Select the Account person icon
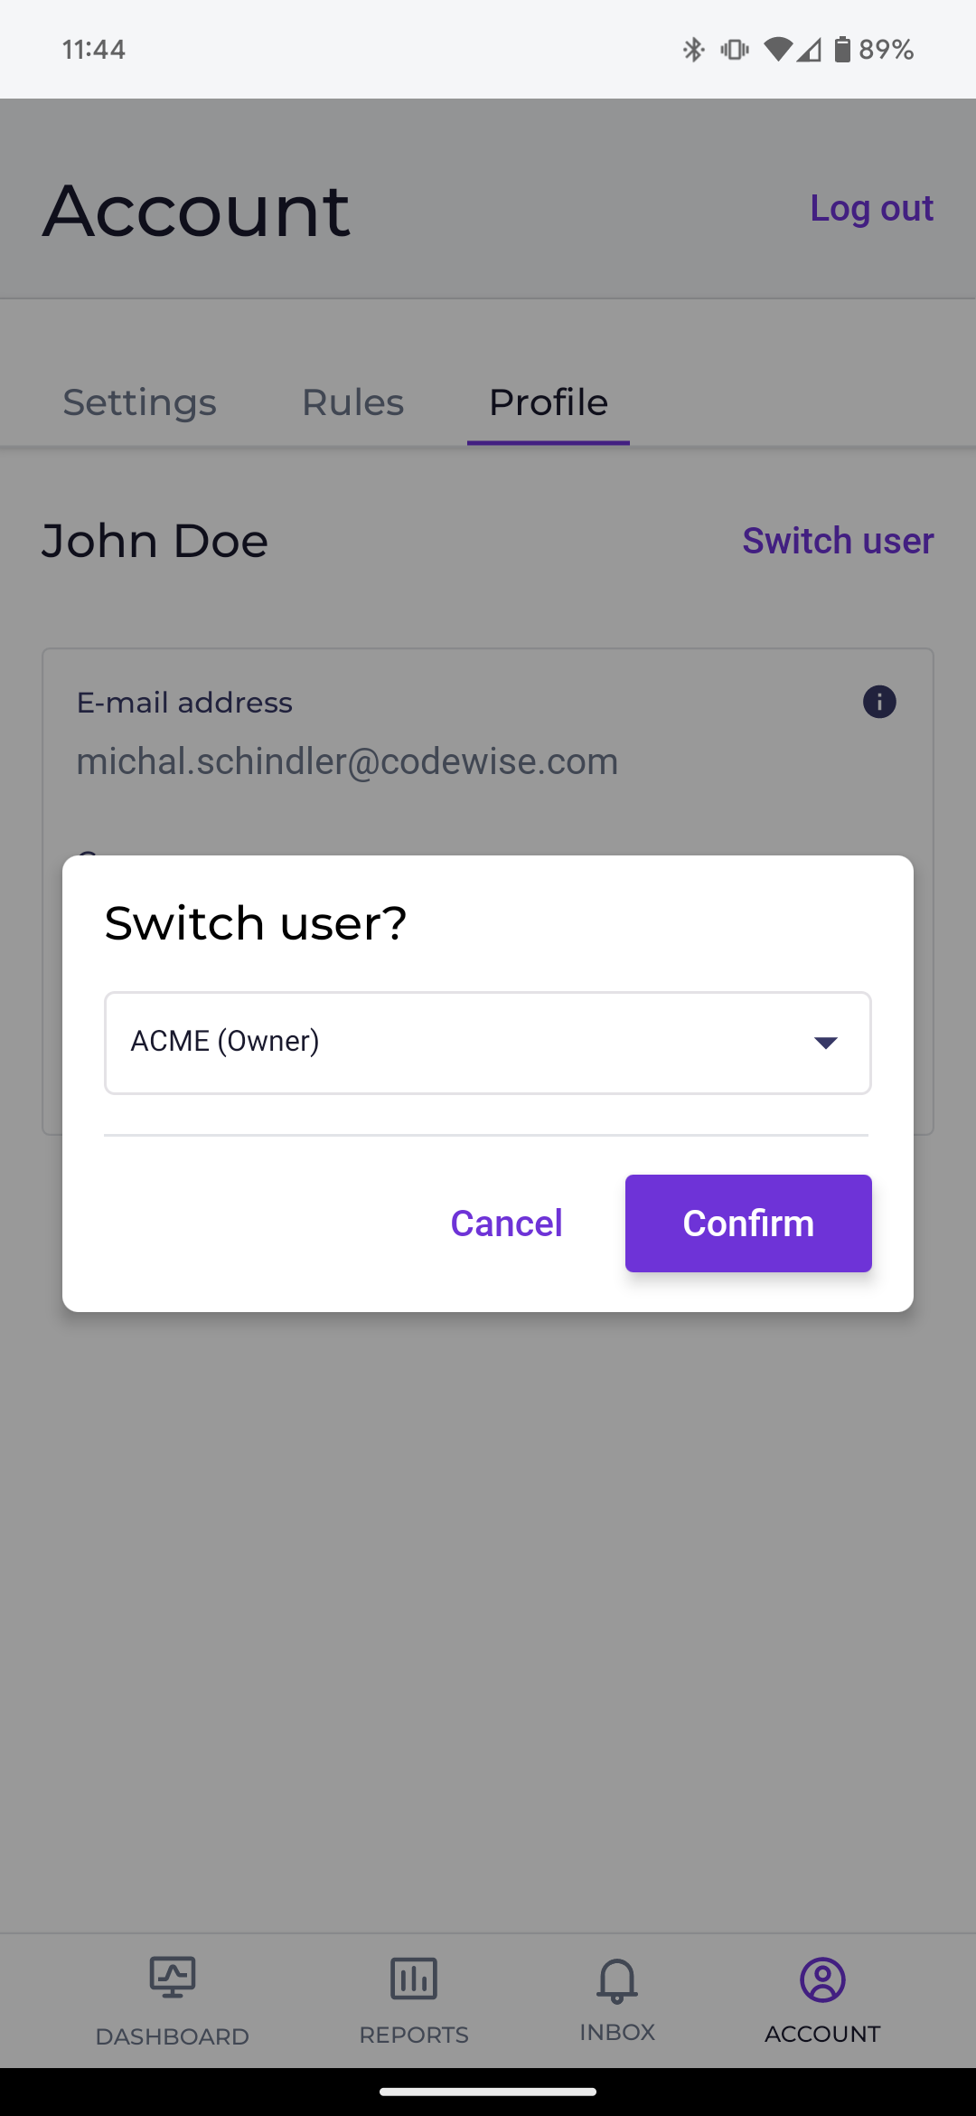The width and height of the screenshot is (976, 2116). [x=822, y=1980]
